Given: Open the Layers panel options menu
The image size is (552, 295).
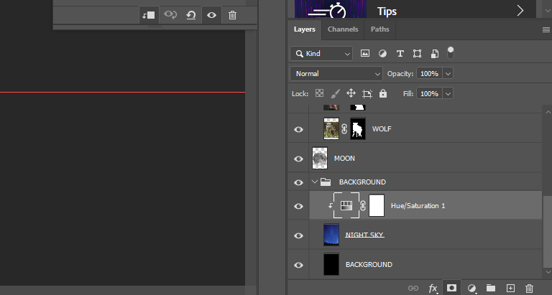Looking at the screenshot, I should click(x=546, y=29).
